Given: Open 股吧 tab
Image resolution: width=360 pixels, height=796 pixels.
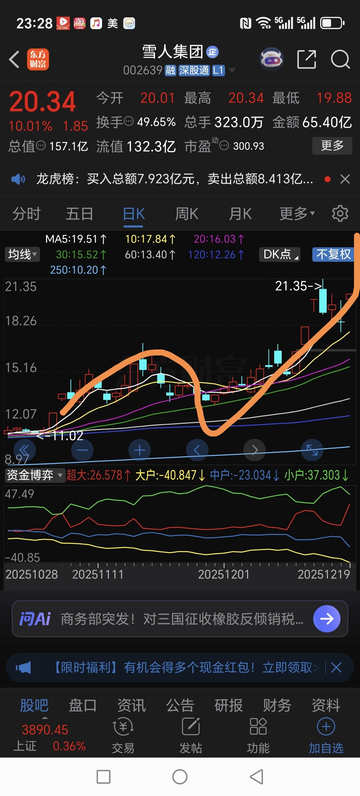Looking at the screenshot, I should [34, 705].
